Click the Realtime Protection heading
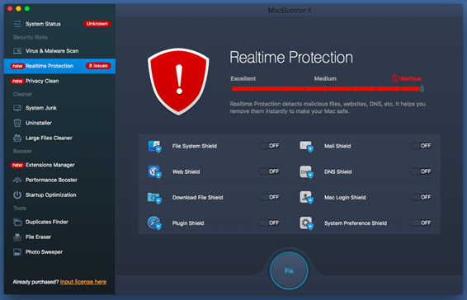Image resolution: width=467 pixels, height=300 pixels. coord(291,58)
